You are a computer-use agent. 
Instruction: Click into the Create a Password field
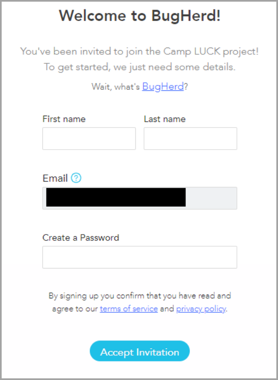pyautogui.click(x=139, y=257)
